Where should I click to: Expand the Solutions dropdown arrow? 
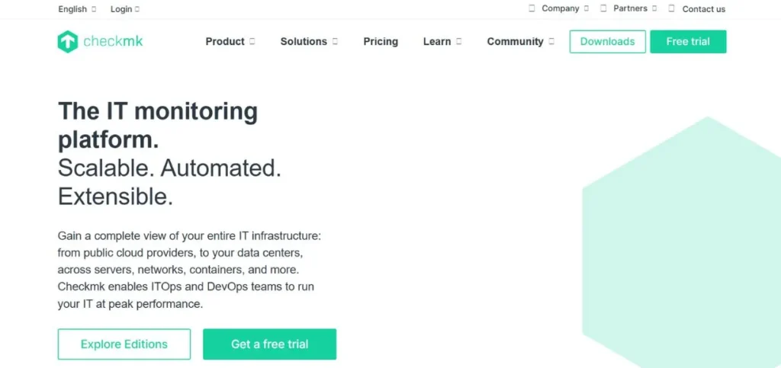[x=335, y=42]
